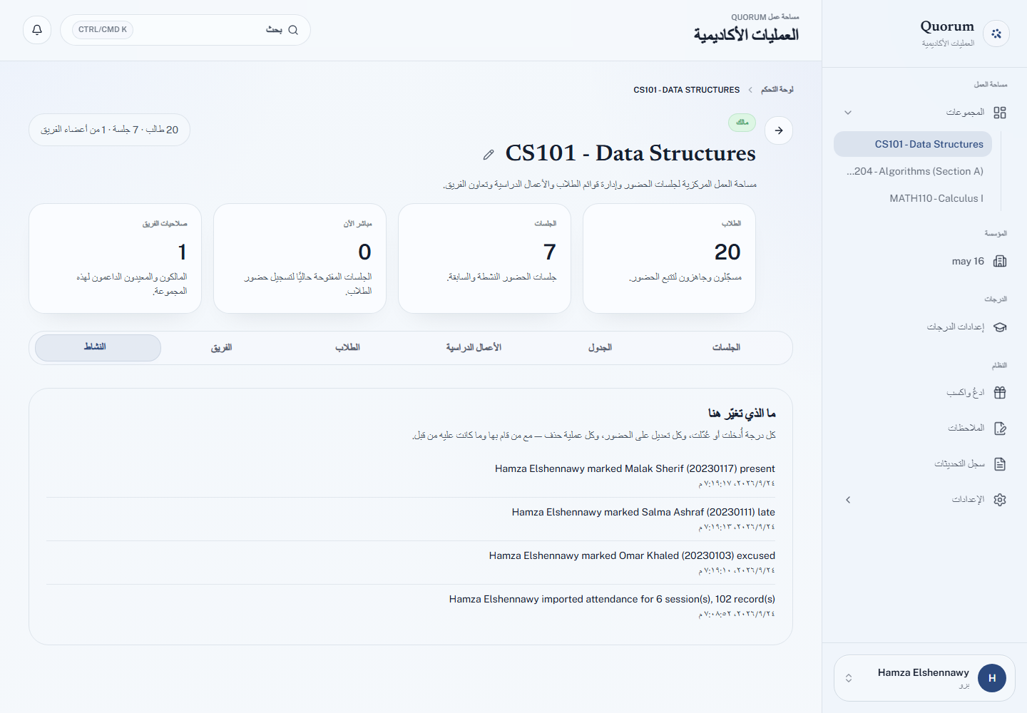The width and height of the screenshot is (1027, 713).
Task: Click the سجل التحديثات changelog document icon
Action: 1000,464
